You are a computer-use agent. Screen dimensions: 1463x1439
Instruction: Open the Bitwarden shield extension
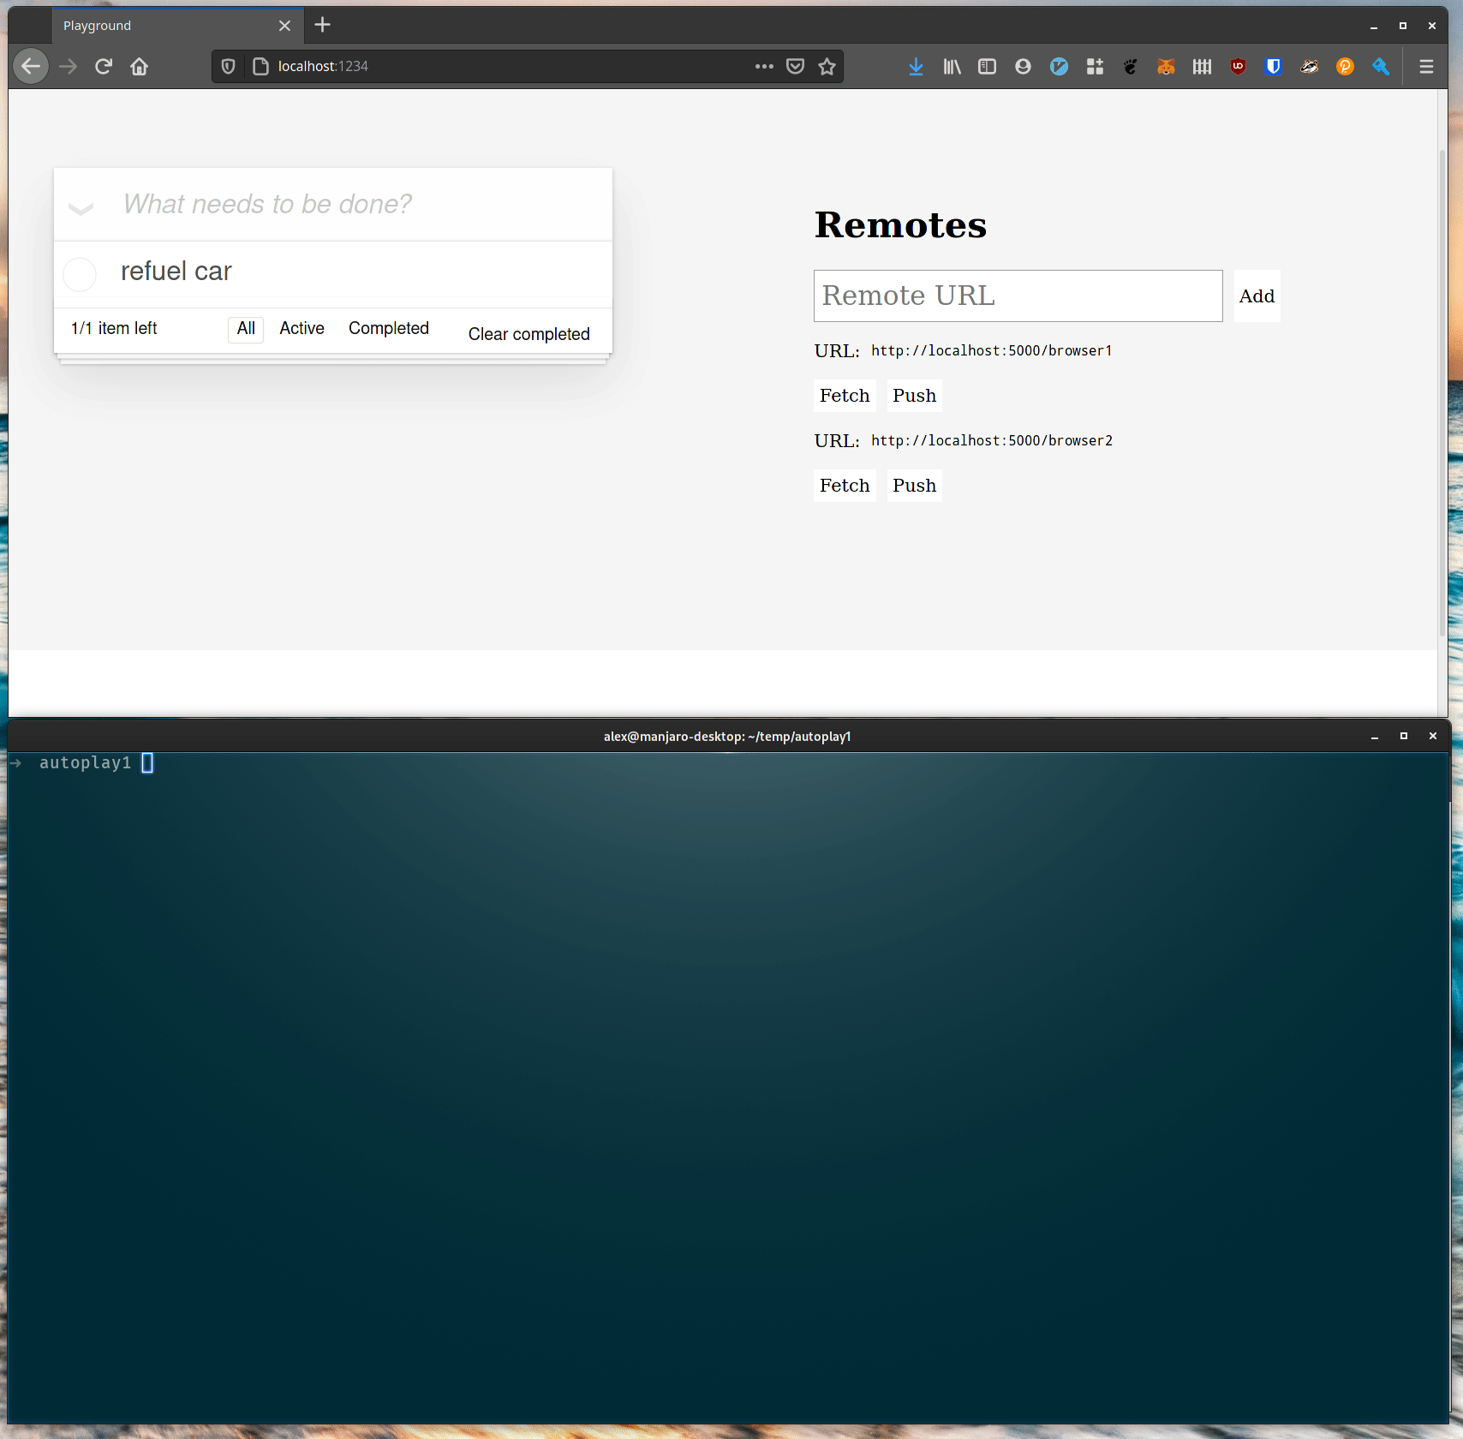click(1274, 66)
